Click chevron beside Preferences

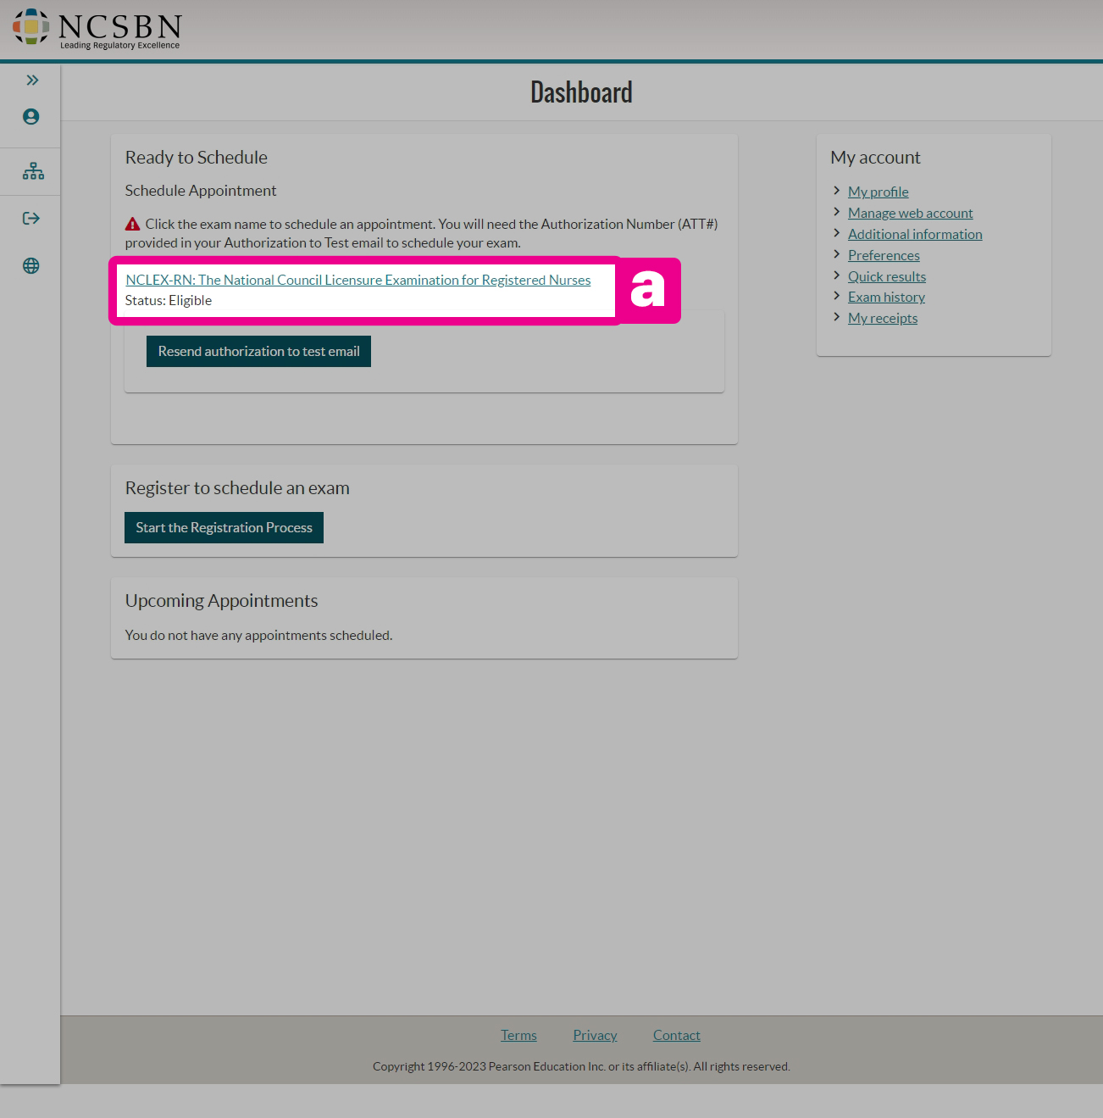point(836,254)
